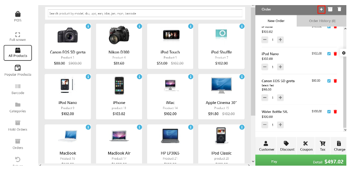Toggle Full screen mode in sidebar
The image size is (351, 169).
(x=18, y=37)
